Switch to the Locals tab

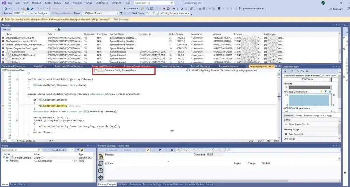(x=13, y=184)
